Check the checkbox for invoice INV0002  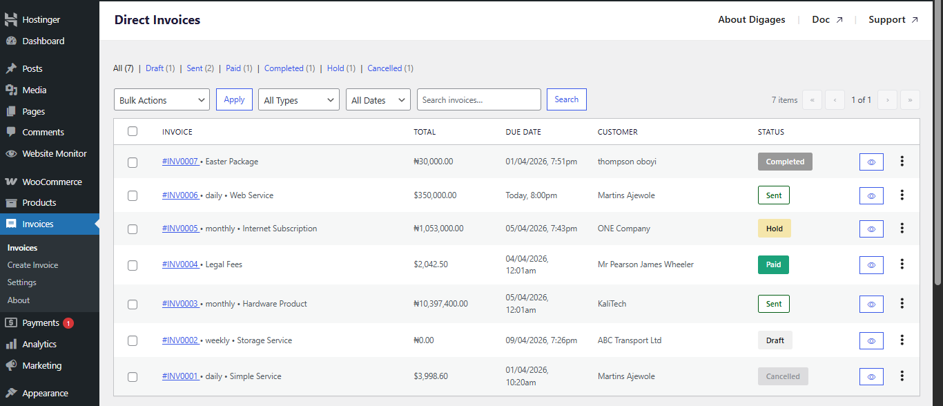click(x=133, y=340)
